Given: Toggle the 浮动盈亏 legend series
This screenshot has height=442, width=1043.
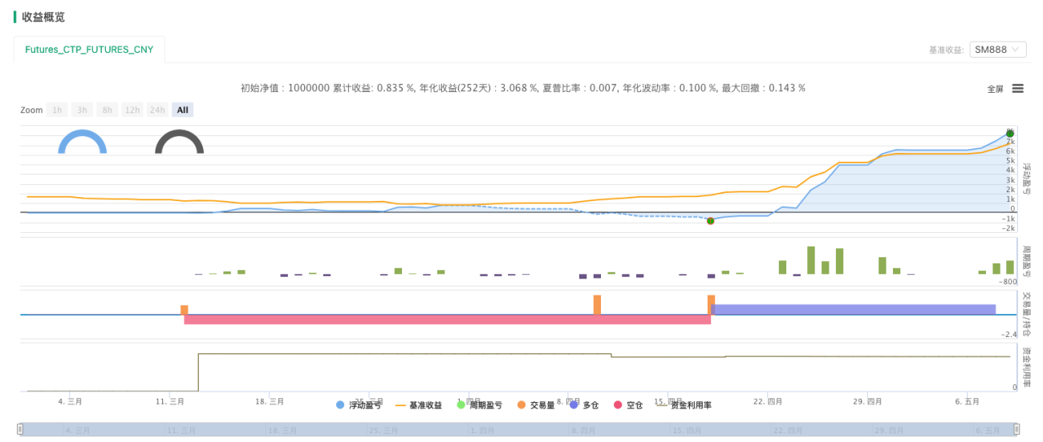Looking at the screenshot, I should pyautogui.click(x=359, y=405).
